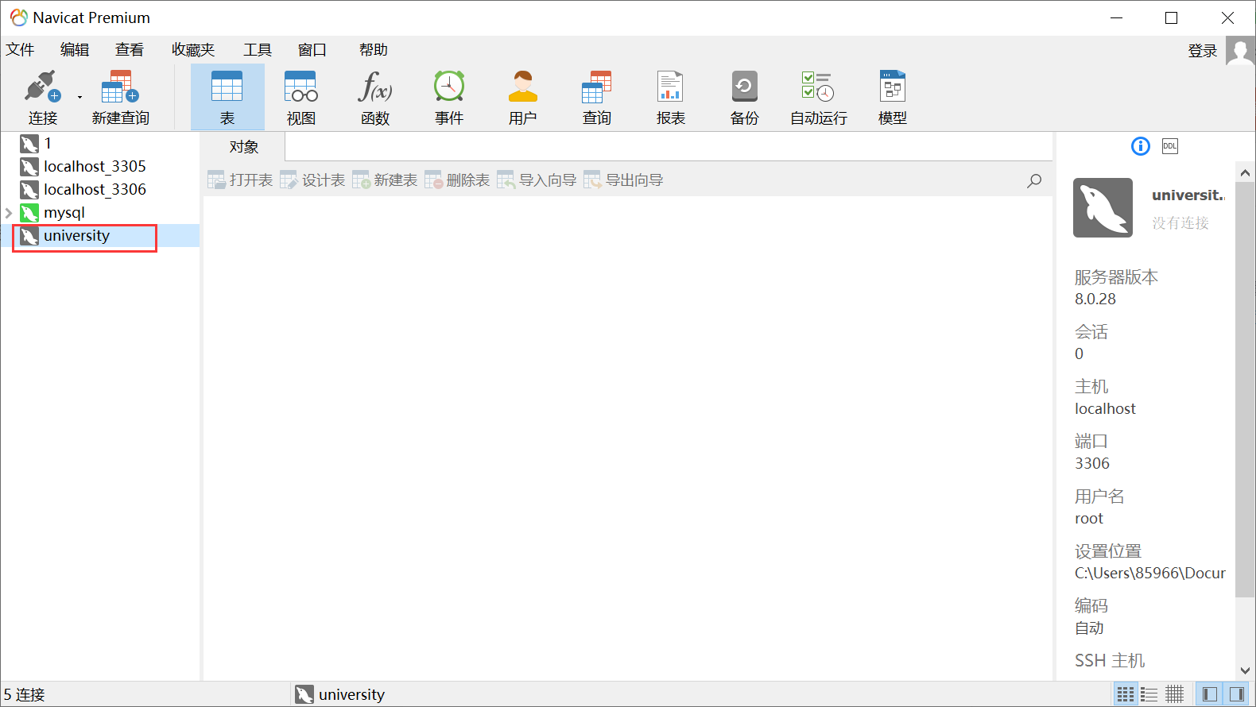Click Export Wizard (导出向导) button

[x=623, y=180]
